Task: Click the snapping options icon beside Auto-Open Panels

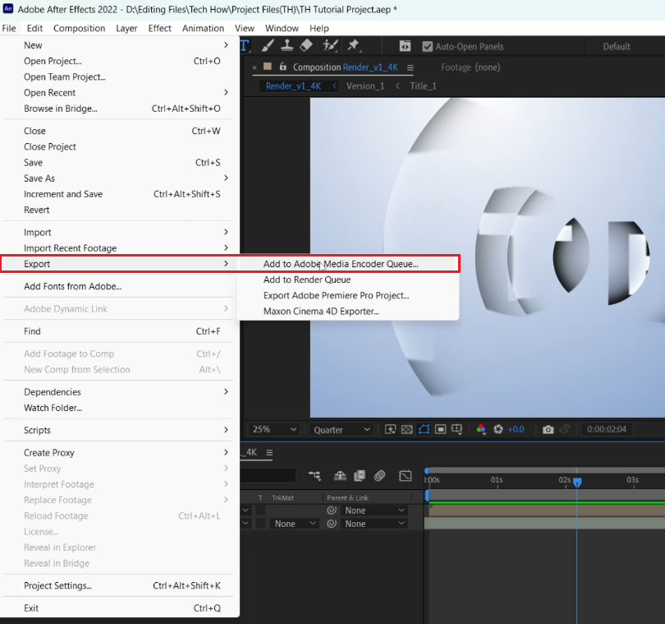Action: point(405,46)
